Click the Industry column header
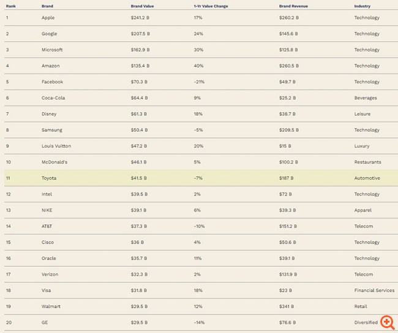This screenshot has height=333, width=398. point(362,6)
